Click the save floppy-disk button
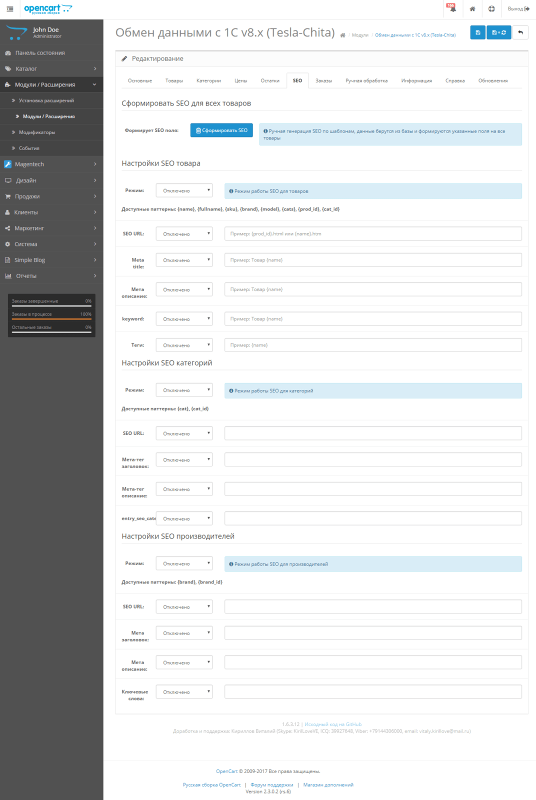The height and width of the screenshot is (800, 536). (x=478, y=32)
